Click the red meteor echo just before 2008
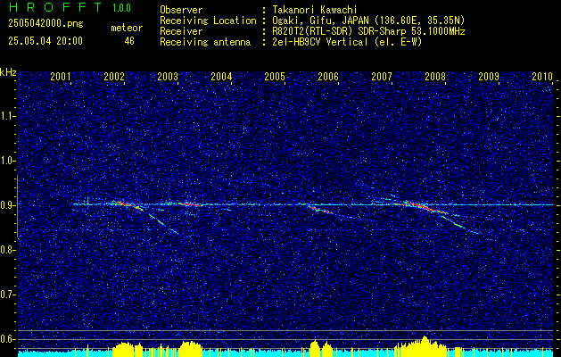The image size is (561, 357). [425, 207]
